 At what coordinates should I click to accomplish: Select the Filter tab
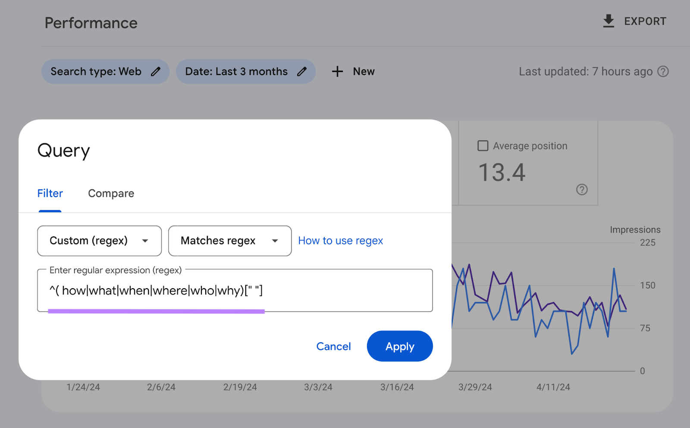click(x=50, y=193)
